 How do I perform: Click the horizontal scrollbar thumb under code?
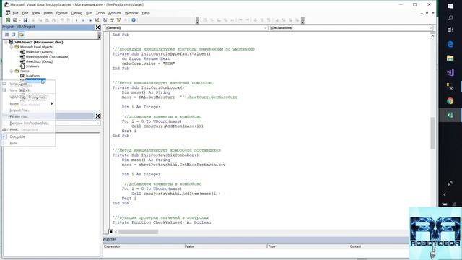[x=138, y=232]
